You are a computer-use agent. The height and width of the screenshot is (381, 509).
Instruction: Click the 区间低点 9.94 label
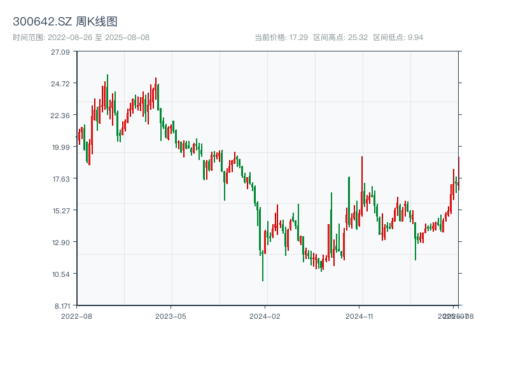[x=398, y=37]
